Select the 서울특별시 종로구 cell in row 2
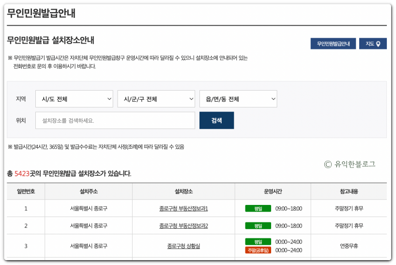This screenshot has width=396, height=265. coord(89,226)
